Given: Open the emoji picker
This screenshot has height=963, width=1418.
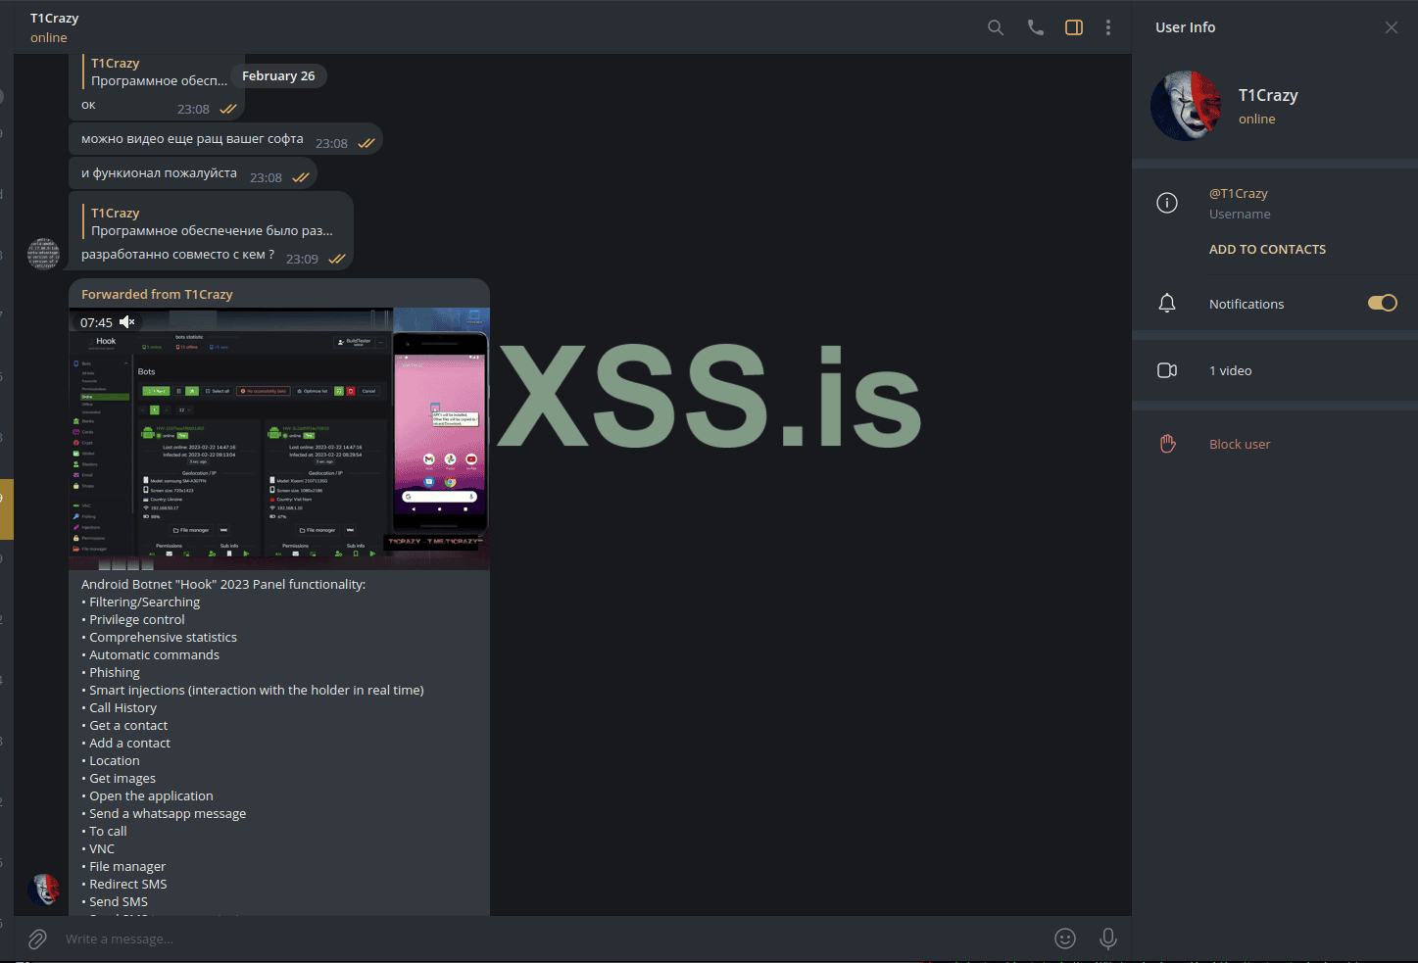Looking at the screenshot, I should point(1065,939).
